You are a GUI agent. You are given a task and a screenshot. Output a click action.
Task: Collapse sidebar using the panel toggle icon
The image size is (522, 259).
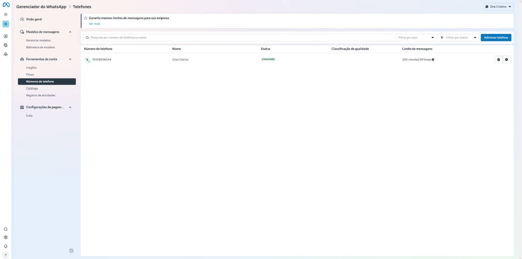71,251
